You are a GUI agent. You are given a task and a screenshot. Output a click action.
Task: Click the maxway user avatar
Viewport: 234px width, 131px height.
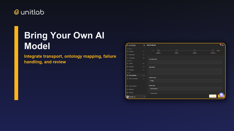click(x=128, y=97)
